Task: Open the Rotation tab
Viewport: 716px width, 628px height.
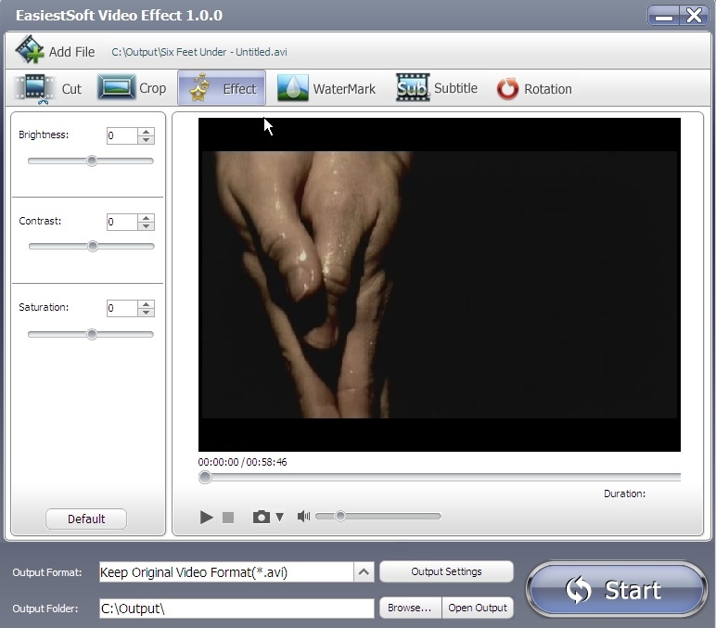Action: point(534,89)
